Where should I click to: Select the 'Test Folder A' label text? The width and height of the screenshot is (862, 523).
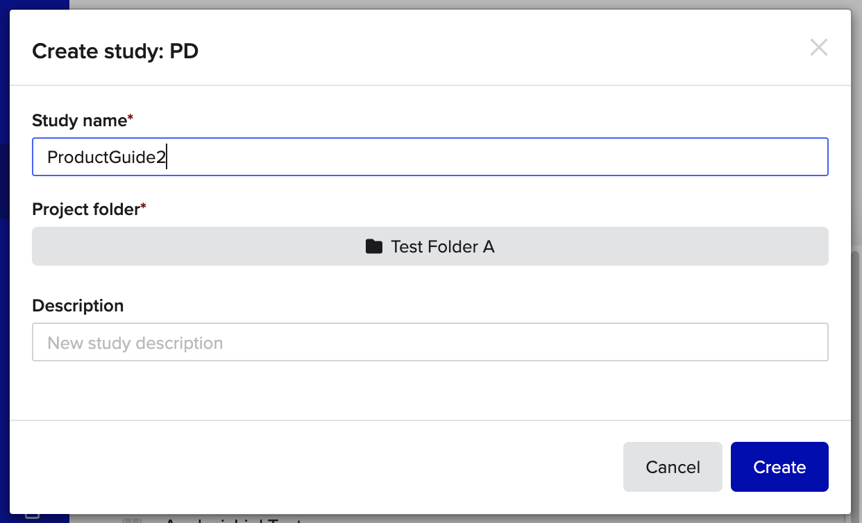coord(443,246)
